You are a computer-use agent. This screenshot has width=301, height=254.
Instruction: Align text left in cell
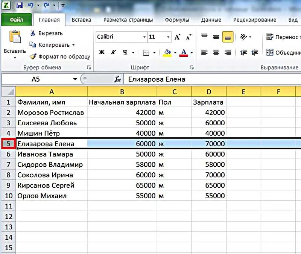pos(204,52)
